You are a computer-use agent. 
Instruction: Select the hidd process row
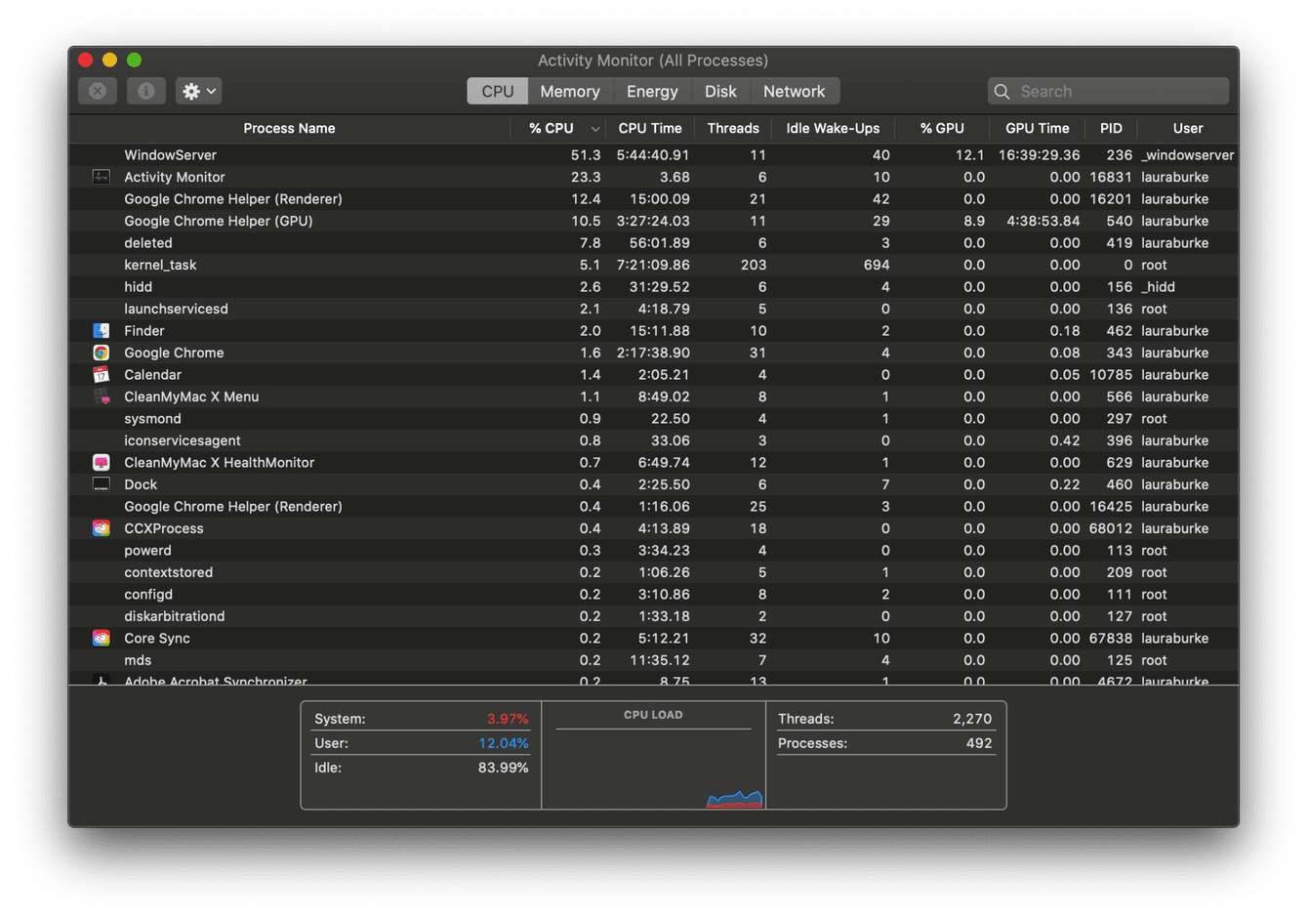[x=653, y=286]
